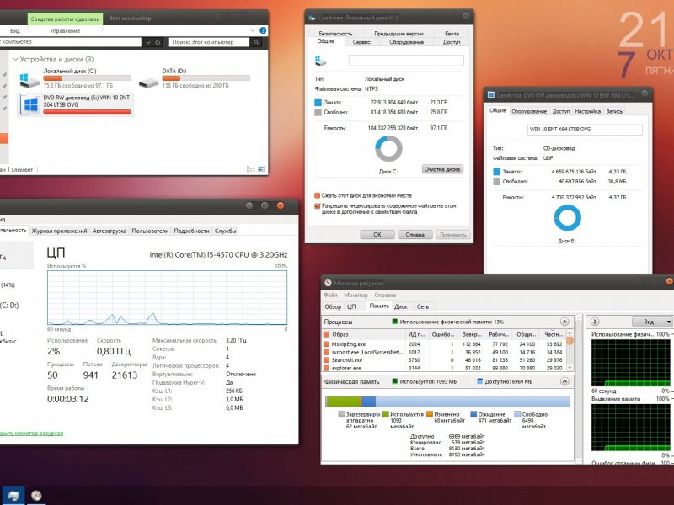
Task: Open Оборудование tab in C: properties
Action: pos(407,42)
